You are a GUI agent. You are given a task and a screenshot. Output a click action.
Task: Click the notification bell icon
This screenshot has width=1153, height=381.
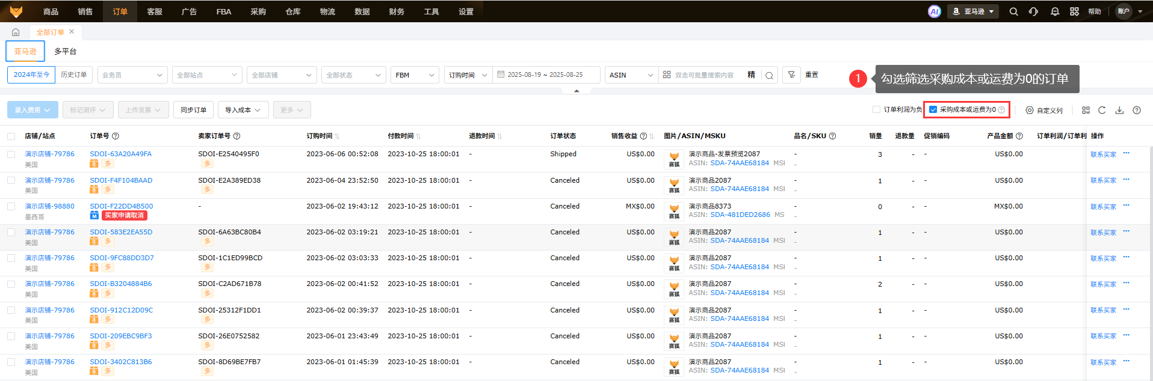click(1054, 11)
